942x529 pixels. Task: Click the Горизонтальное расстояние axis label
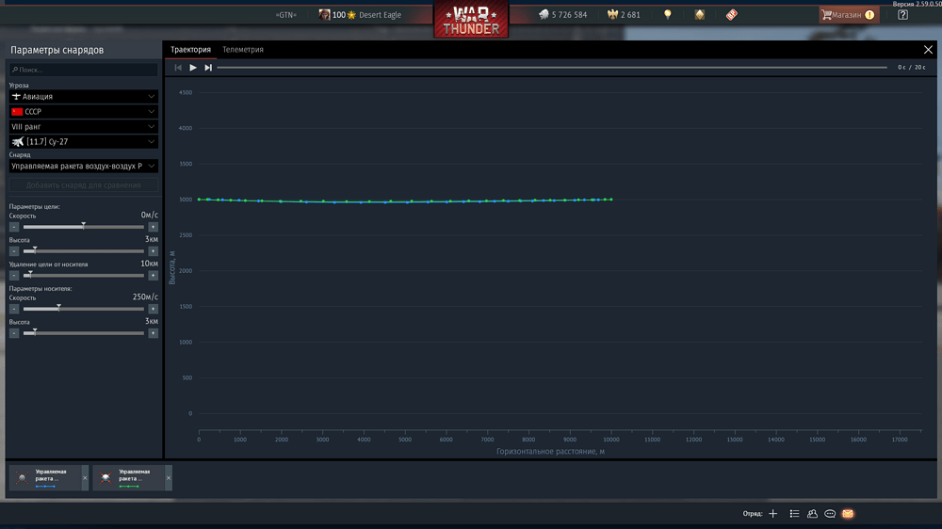click(550, 452)
